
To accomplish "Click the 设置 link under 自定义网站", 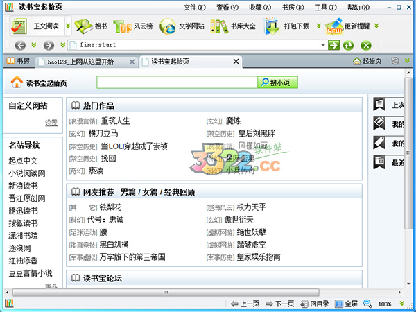I will click(x=51, y=123).
